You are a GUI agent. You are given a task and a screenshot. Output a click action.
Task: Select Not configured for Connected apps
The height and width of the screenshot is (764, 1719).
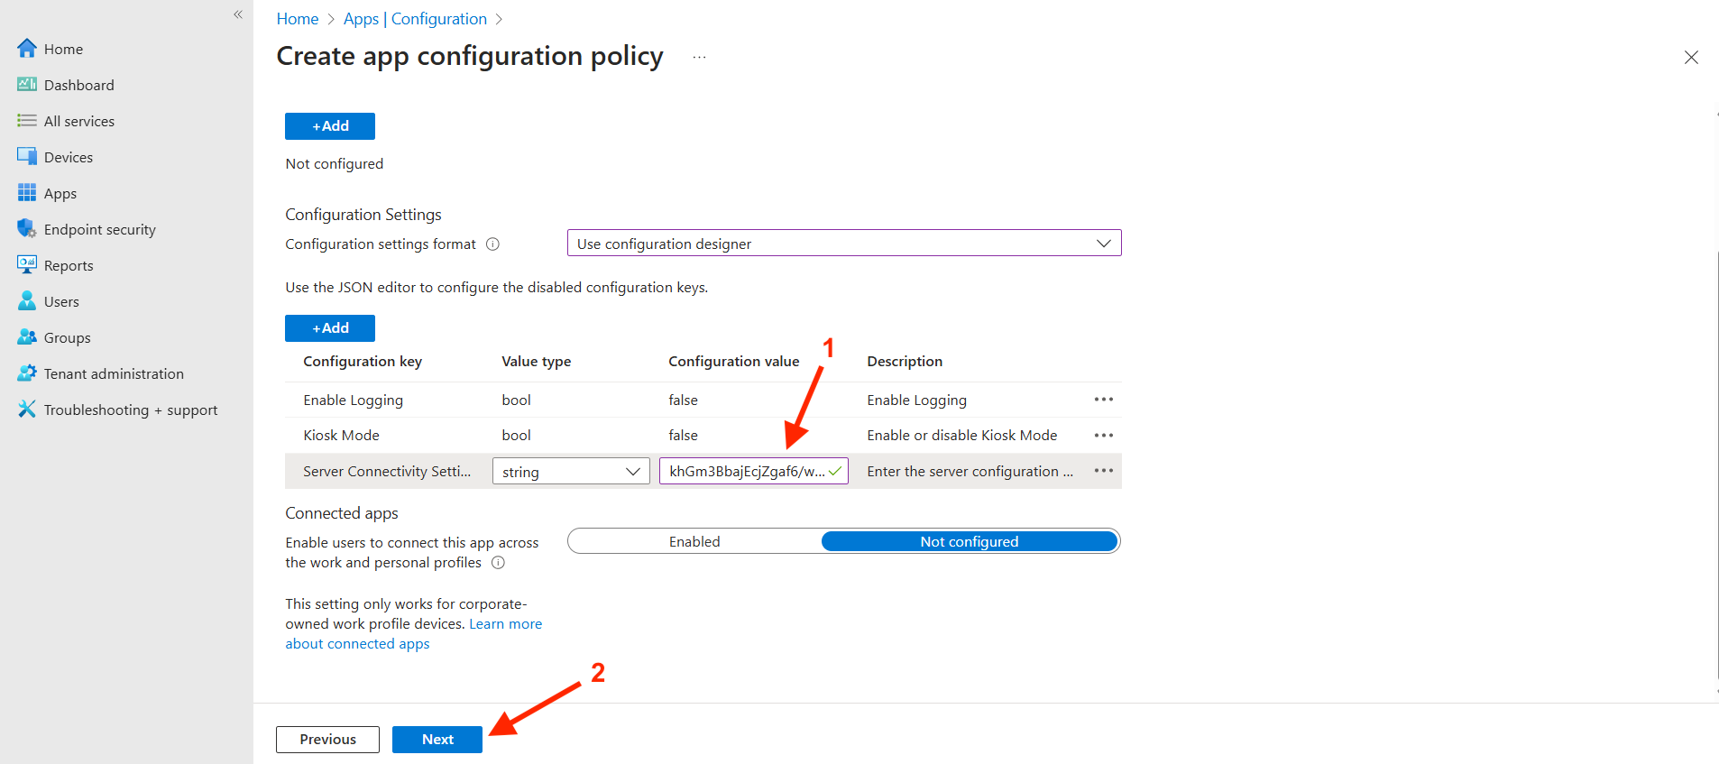[x=969, y=541]
